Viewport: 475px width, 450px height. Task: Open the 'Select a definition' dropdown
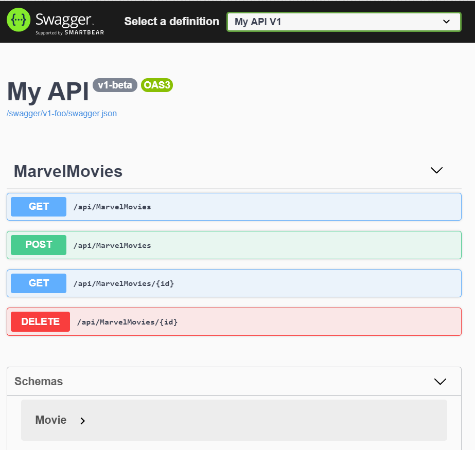[x=343, y=22]
